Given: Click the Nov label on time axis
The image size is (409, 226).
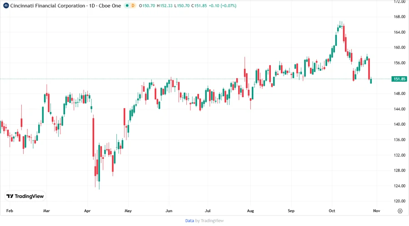Looking at the screenshot, I should tap(377, 211).
